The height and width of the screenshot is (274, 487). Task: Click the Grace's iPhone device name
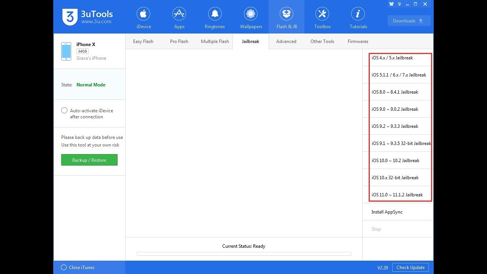point(91,58)
